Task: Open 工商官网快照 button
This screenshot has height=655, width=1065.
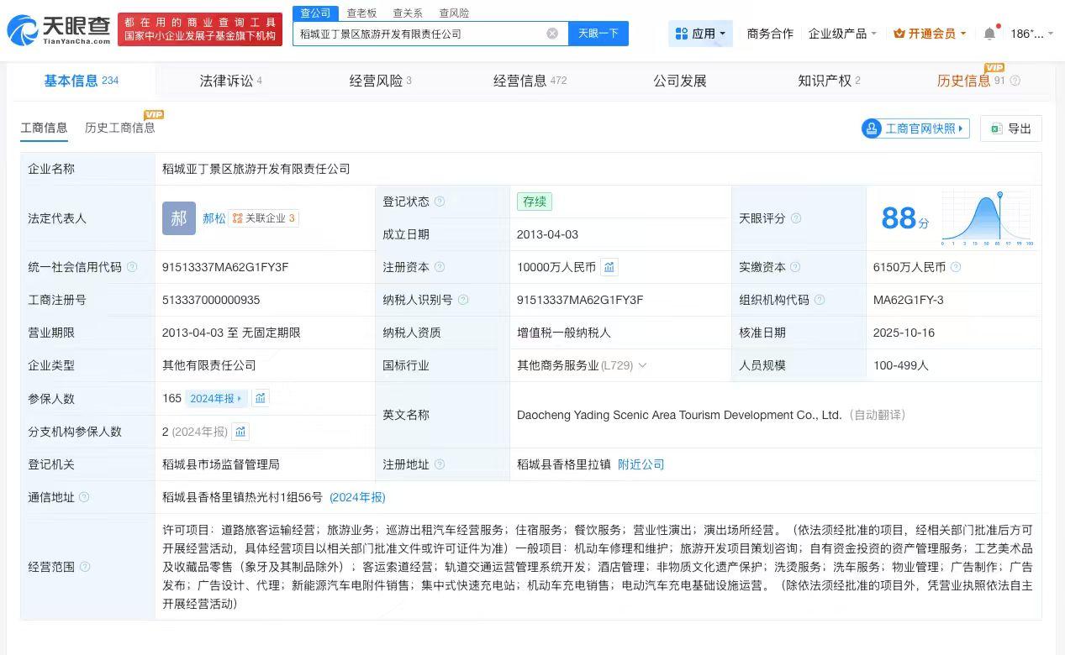Action: [x=915, y=128]
